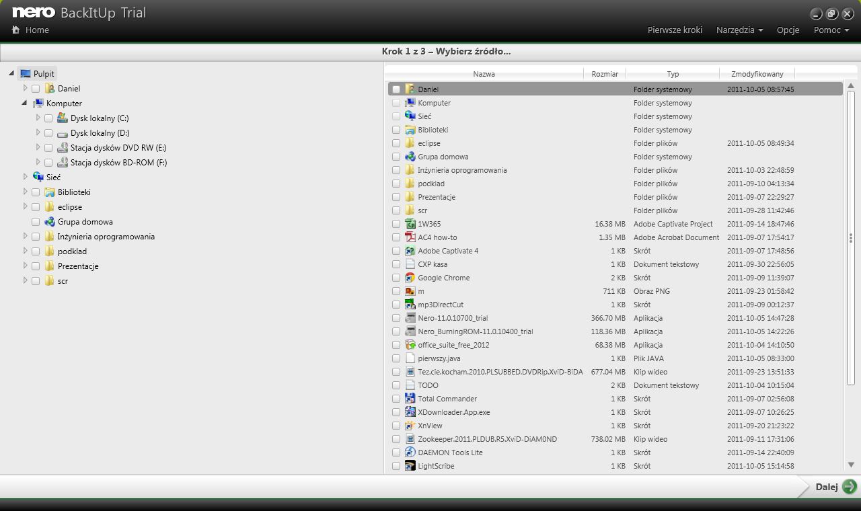
Task: Click the DAEMON Tools Lite icon
Action: 410,453
